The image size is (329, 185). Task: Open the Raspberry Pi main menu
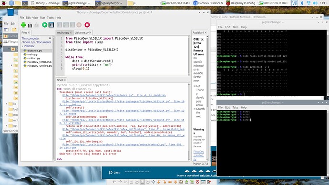[x=4, y=3]
